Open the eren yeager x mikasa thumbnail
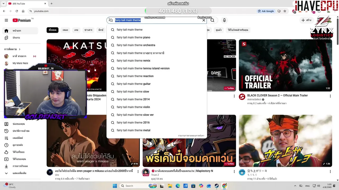 click(93, 141)
